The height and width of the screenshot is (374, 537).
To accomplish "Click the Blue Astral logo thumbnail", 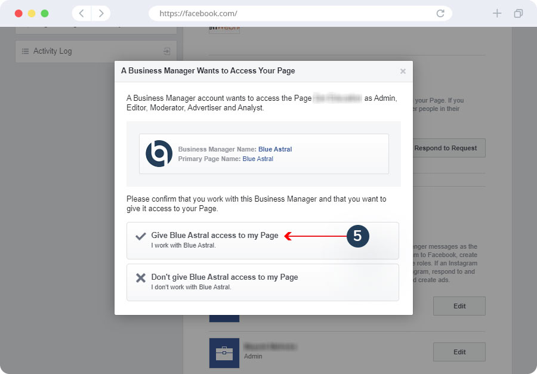I will [x=159, y=153].
